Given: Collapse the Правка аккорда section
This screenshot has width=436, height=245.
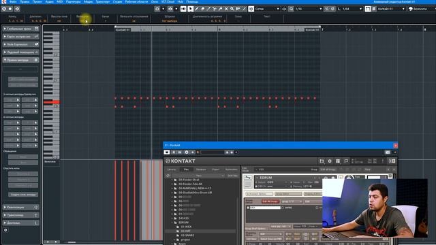Looking at the screenshot, I should (x=21, y=60).
